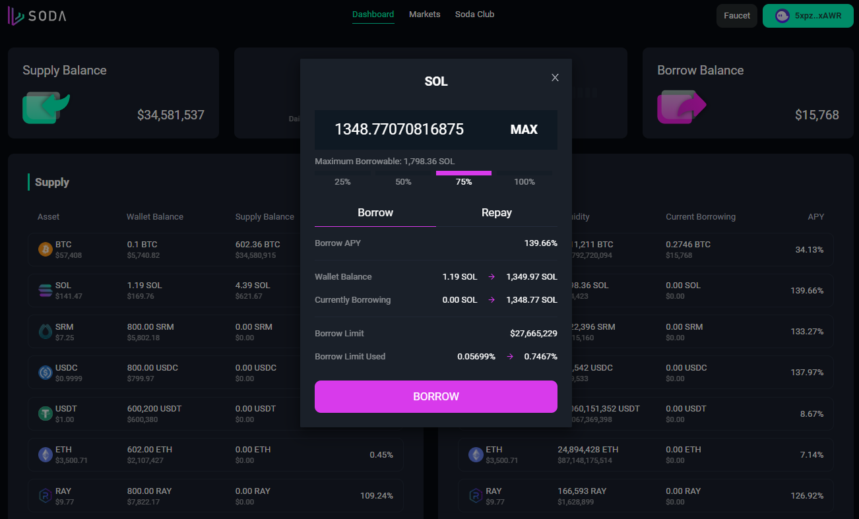Select the 1.19 SOL wallet balance cell
The height and width of the screenshot is (519, 859).
tap(144, 290)
